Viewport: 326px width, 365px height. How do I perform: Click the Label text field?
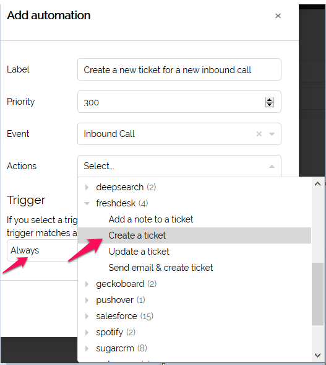point(179,69)
